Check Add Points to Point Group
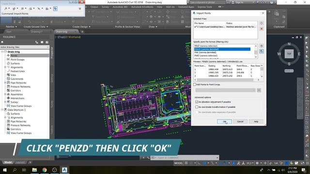 pos(195,85)
